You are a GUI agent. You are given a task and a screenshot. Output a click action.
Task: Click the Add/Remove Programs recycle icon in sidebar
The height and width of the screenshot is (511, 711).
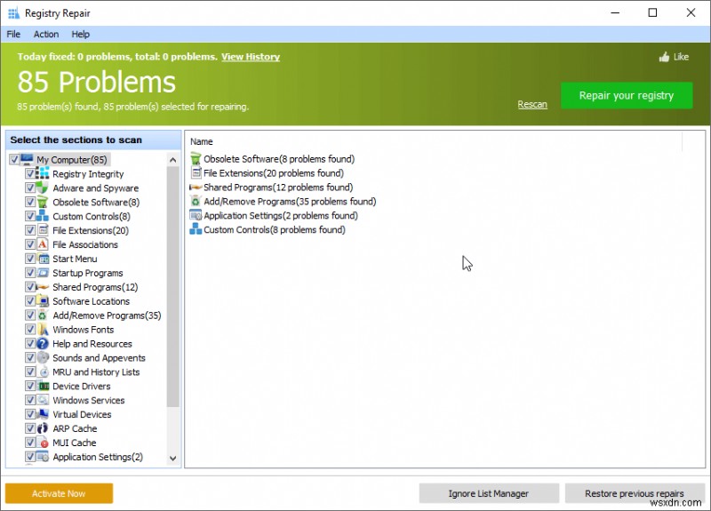pyautogui.click(x=42, y=315)
